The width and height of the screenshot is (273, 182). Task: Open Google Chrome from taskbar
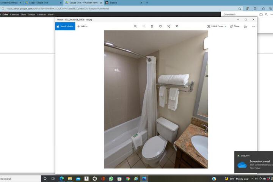click(128, 179)
